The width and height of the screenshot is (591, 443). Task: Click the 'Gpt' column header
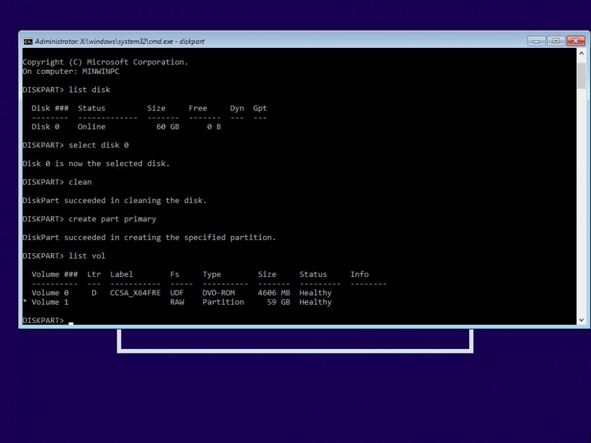260,108
